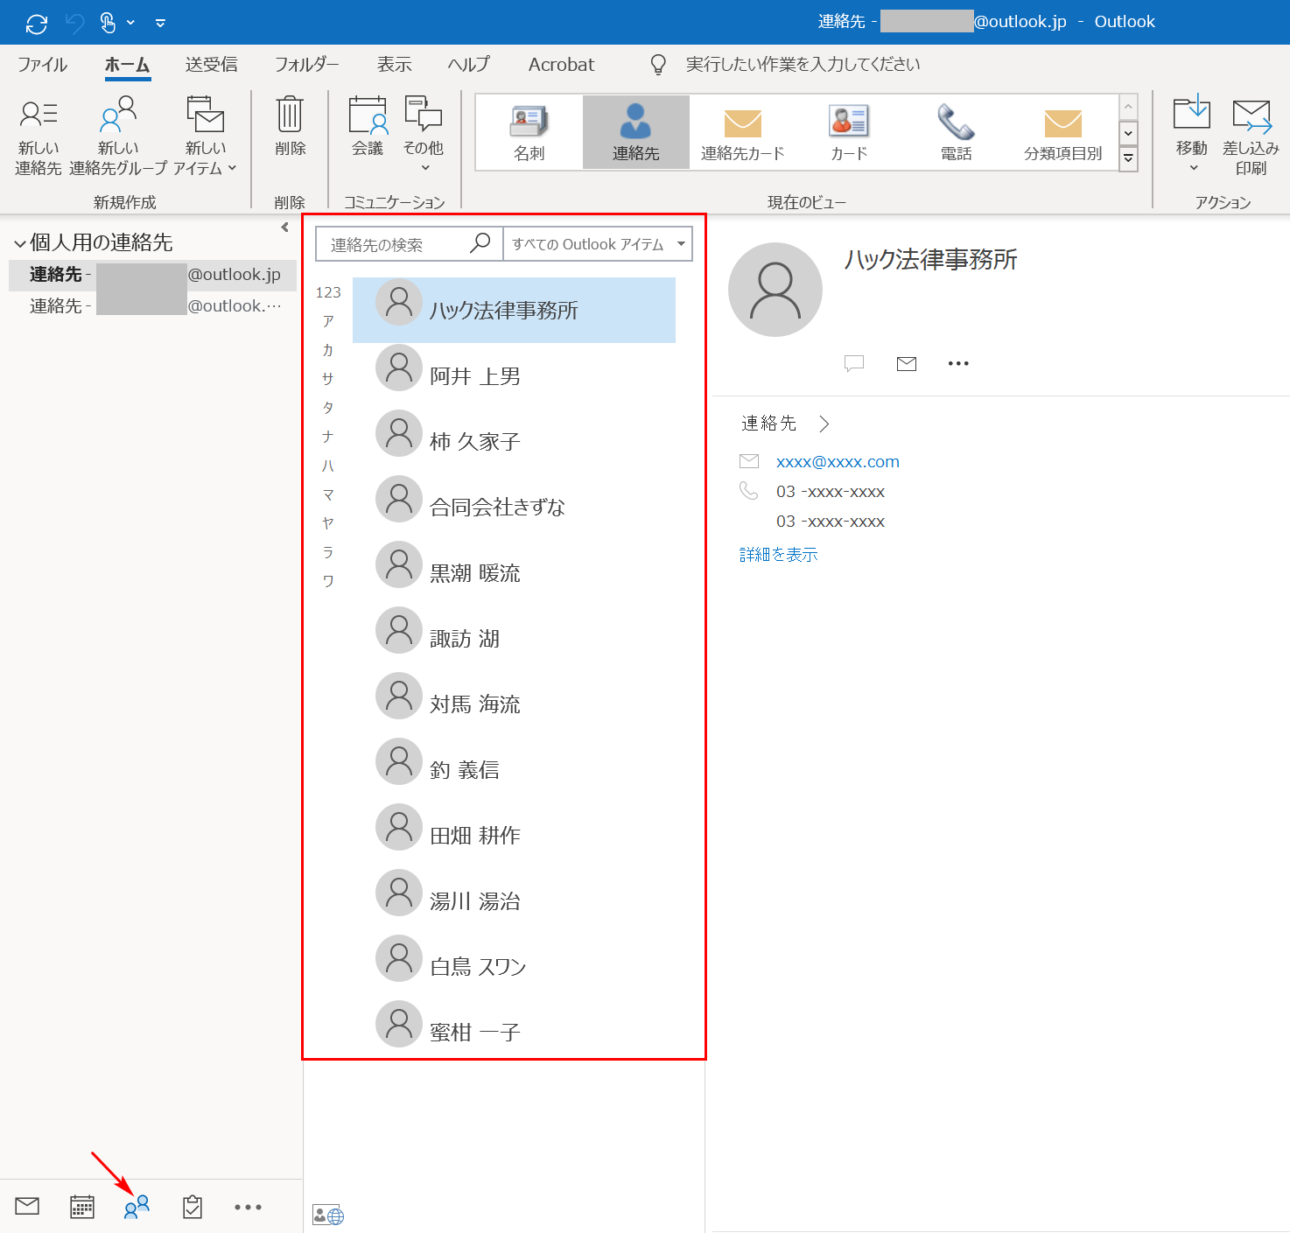Screen dimensions: 1290x1233
Task: Switch to 名刺 business card view
Action: pyautogui.click(x=529, y=131)
